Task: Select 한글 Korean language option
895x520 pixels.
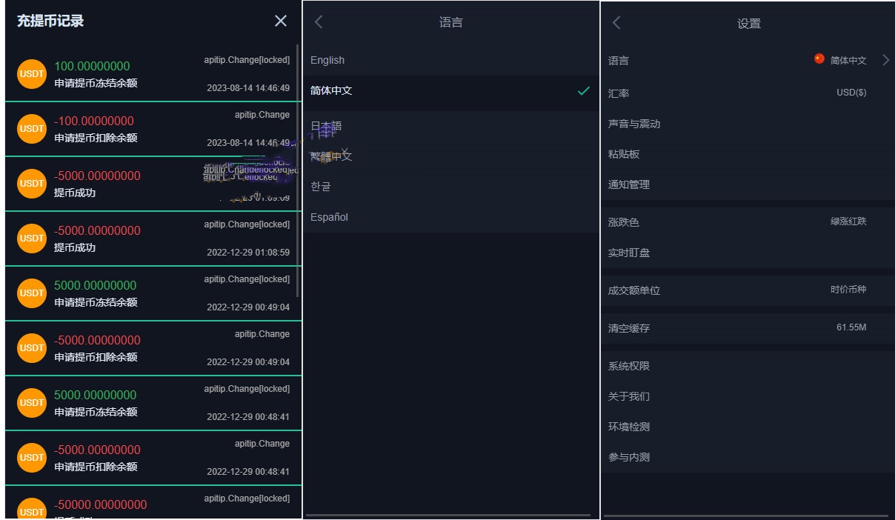Action: click(x=321, y=187)
